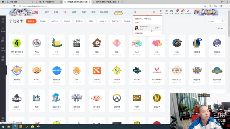Open the 户外 outdoor tent category
Image resolution: width=230 pixels, height=129 pixels.
coord(57,46)
